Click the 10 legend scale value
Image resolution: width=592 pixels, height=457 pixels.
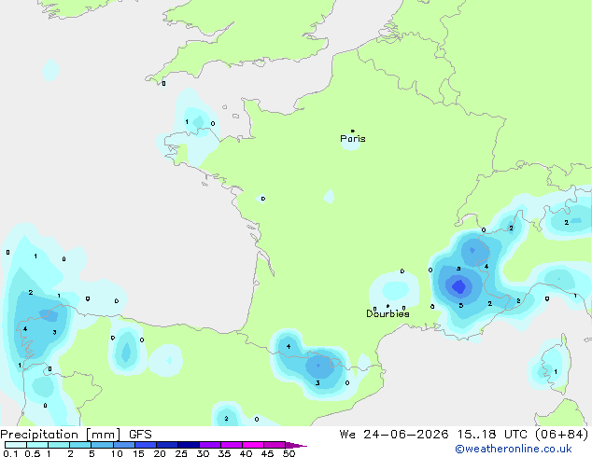click(117, 453)
